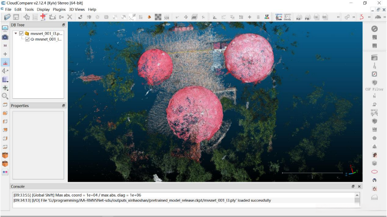The image size is (387, 217).
Task: Float the DB Tree panel
Action: (64, 25)
